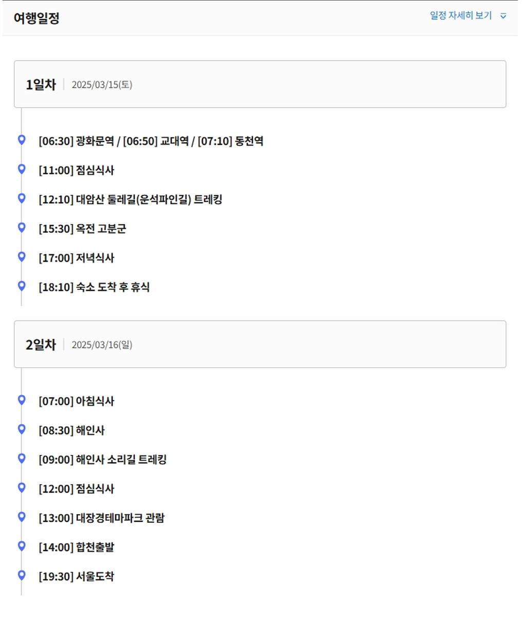
Task: Click the location pin beside 옥전 고분군
Action: [22, 227]
